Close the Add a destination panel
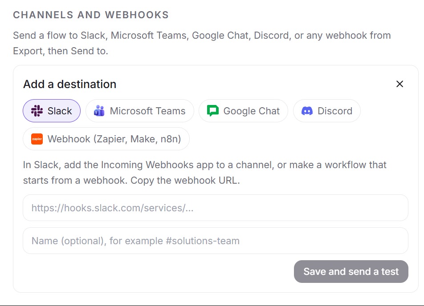Image resolution: width=424 pixels, height=306 pixels. [x=400, y=84]
